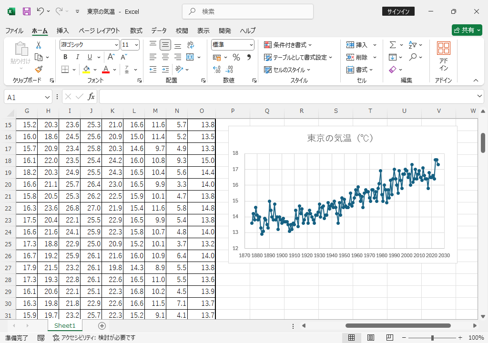
Task: Open セルのスタイル dropdown
Action: tap(287, 70)
